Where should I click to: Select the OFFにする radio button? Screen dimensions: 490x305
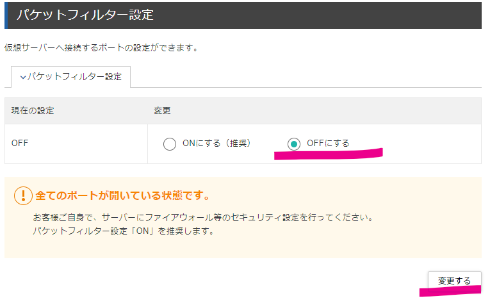(294, 144)
